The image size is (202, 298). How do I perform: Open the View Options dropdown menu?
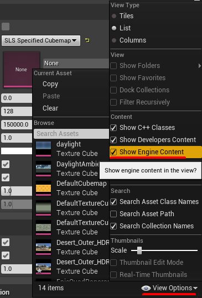(169, 288)
